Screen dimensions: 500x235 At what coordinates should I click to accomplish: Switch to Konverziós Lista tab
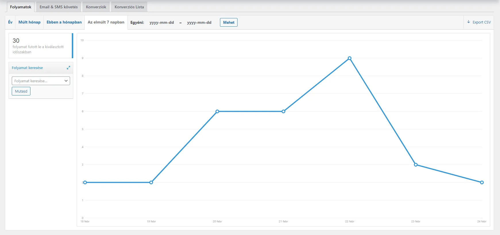129,7
